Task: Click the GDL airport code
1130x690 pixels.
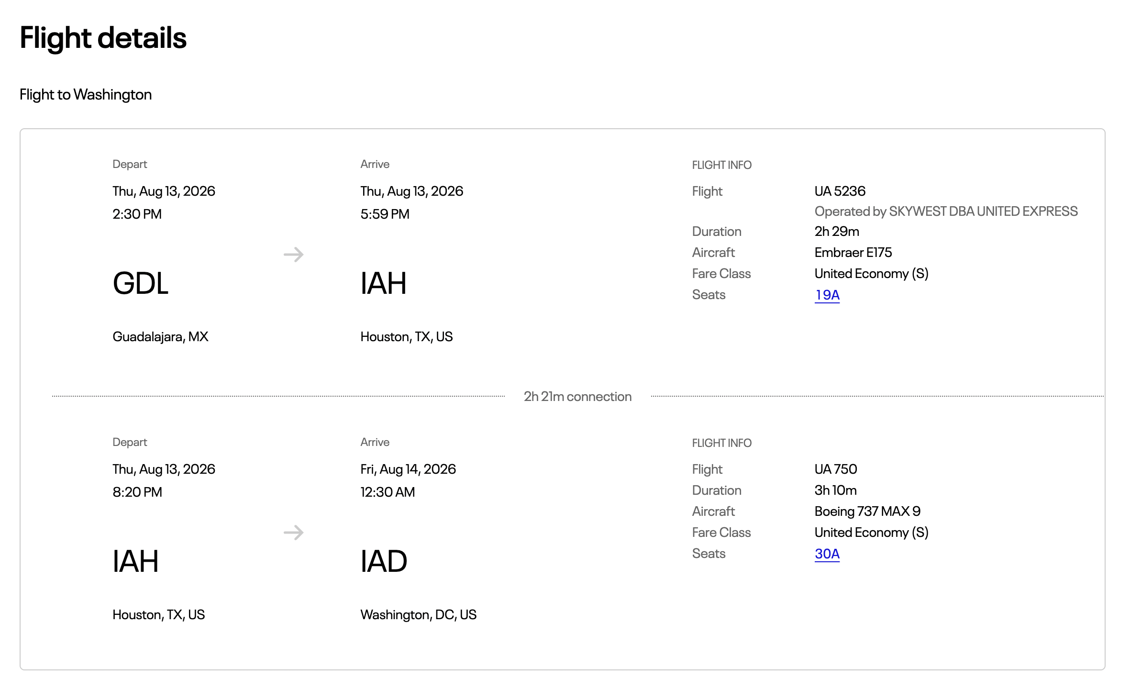Action: 141,283
